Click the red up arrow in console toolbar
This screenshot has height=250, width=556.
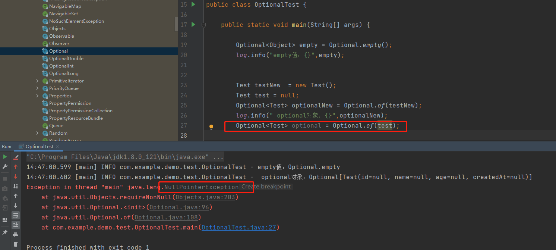tap(16, 167)
